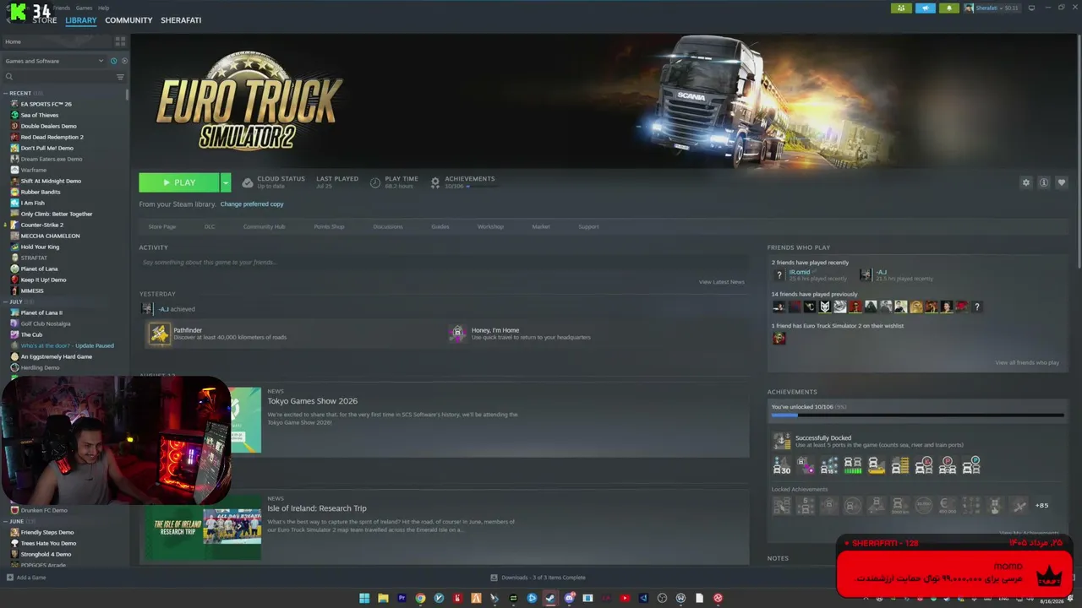Viewport: 1082px width, 608px height.
Task: Open the SHERAFATI profile tab
Action: [x=181, y=20]
